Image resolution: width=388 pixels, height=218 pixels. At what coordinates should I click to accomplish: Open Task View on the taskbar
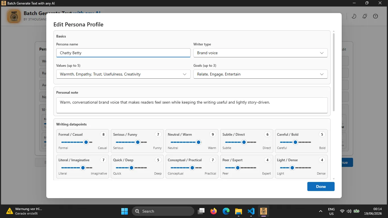[201, 211]
